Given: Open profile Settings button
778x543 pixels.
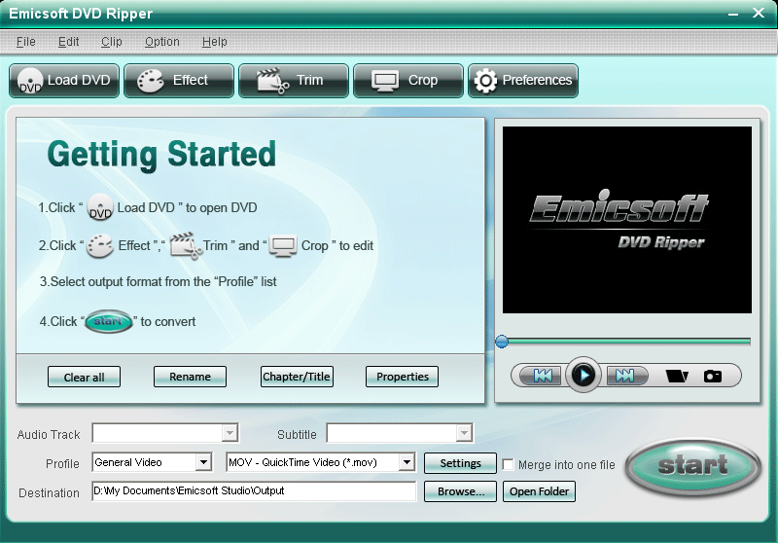Looking at the screenshot, I should (460, 463).
